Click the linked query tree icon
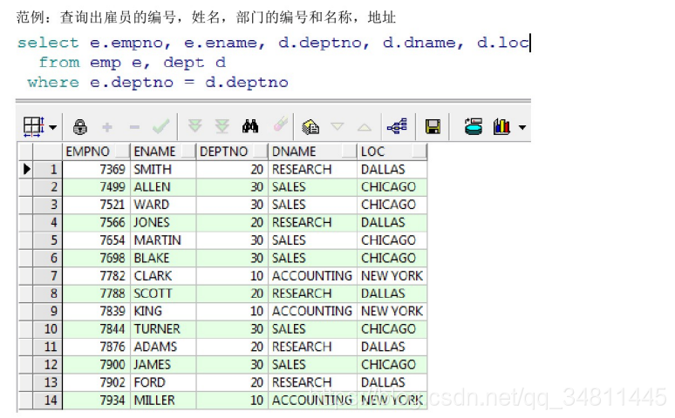This screenshot has height=418, width=675. click(x=397, y=126)
